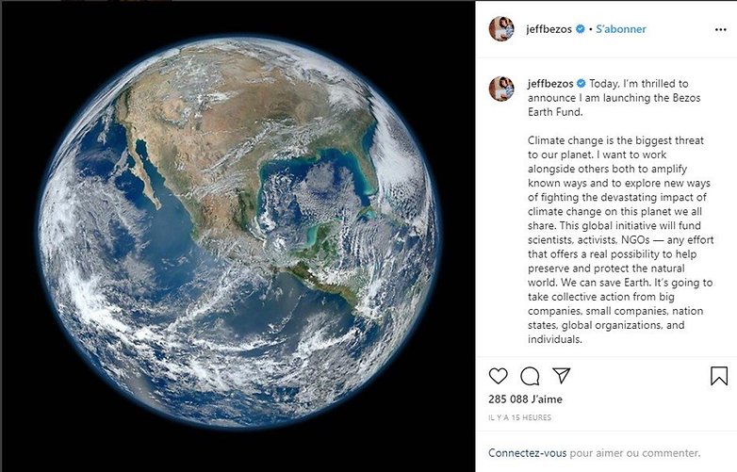
Task: Click the IL Y A 15 HEURES timestamp
Action: coord(520,417)
